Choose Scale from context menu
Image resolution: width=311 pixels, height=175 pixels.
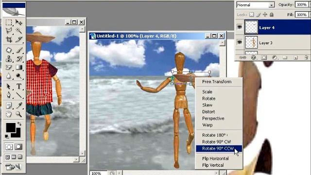coord(207,92)
